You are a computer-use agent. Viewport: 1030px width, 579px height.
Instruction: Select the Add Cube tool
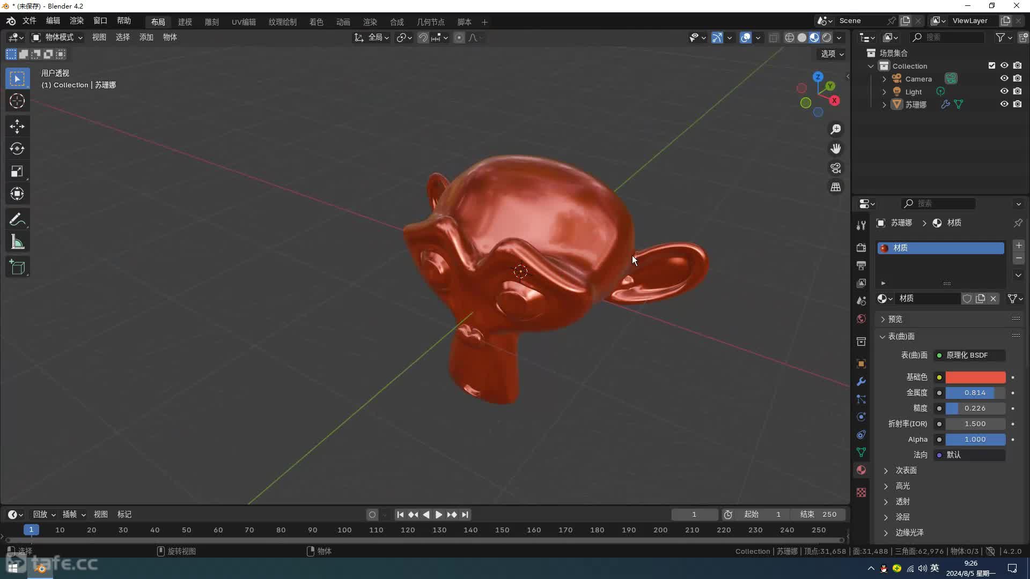[17, 268]
